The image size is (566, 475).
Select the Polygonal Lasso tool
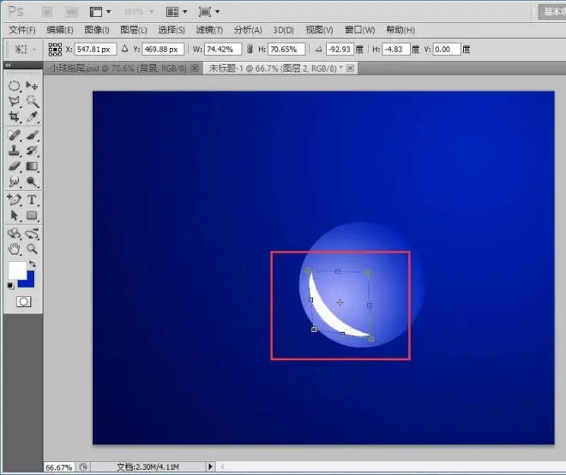tap(14, 101)
